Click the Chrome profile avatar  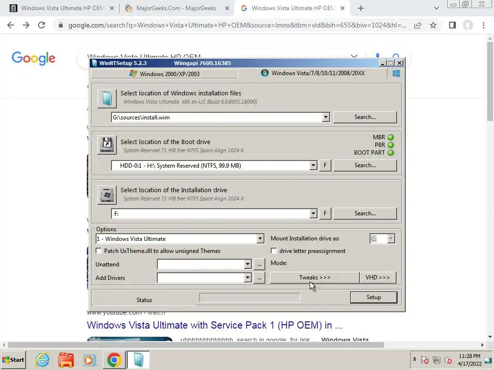click(468, 25)
